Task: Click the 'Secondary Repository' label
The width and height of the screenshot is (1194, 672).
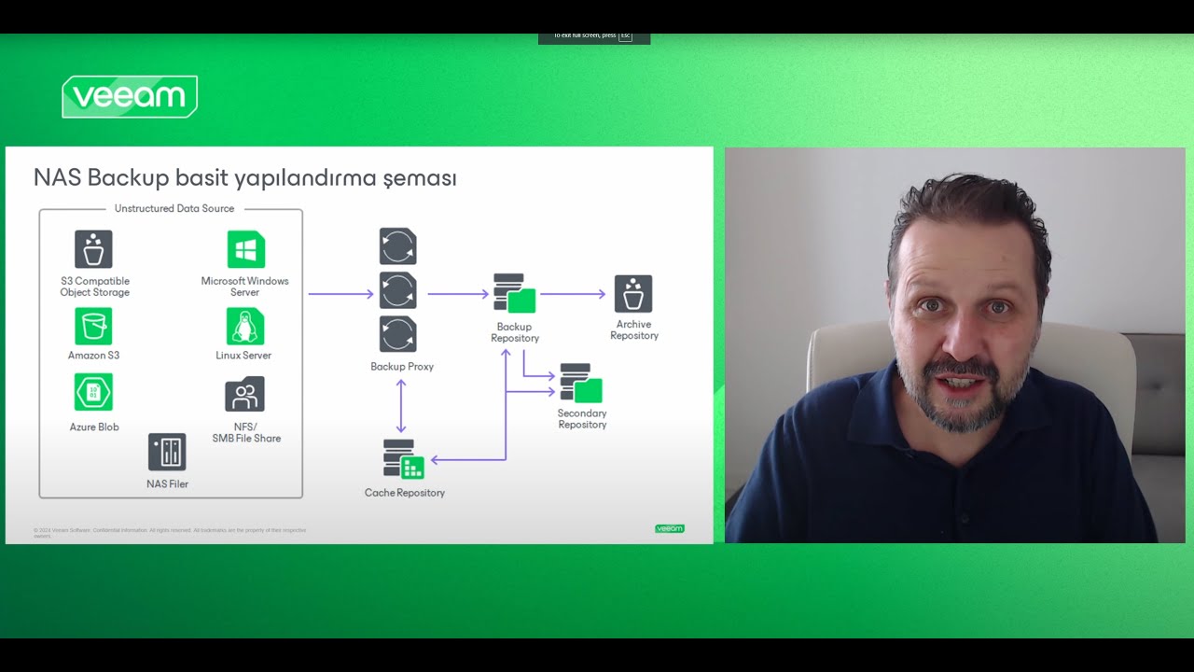Action: [x=582, y=419]
